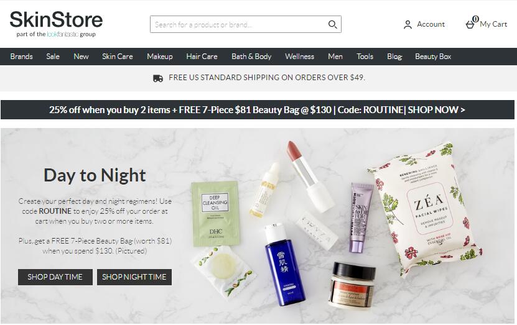
Task: Click the product search input field
Action: click(x=239, y=24)
